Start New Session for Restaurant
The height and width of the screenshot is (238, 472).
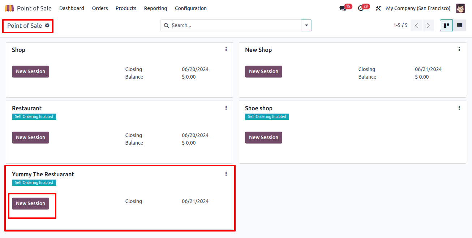click(30, 137)
